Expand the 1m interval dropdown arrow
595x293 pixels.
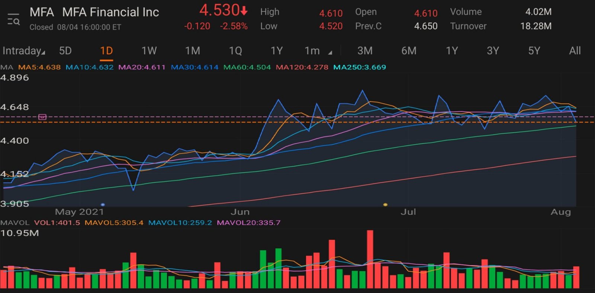tap(330, 53)
